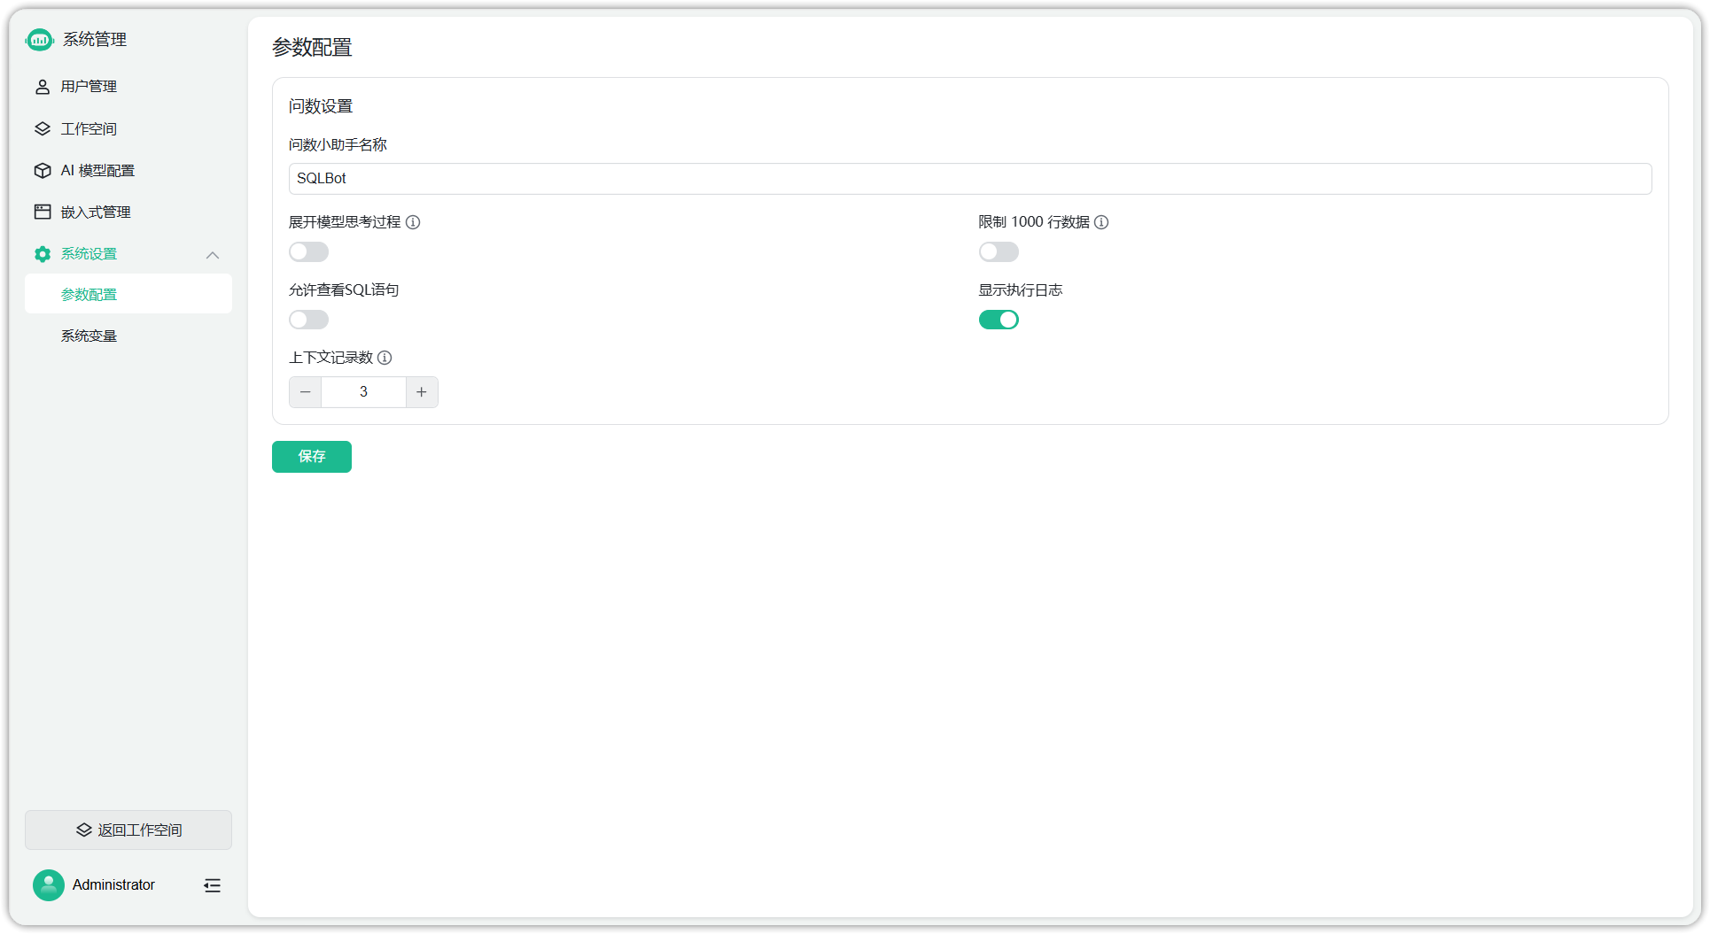Image resolution: width=1710 pixels, height=934 pixels.
Task: Disable the 显示执行日志 switch
Action: [x=999, y=320]
